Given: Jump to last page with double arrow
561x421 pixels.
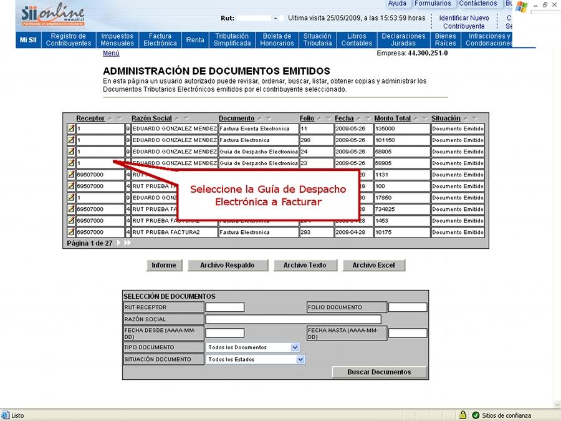Looking at the screenshot, I should [x=127, y=243].
